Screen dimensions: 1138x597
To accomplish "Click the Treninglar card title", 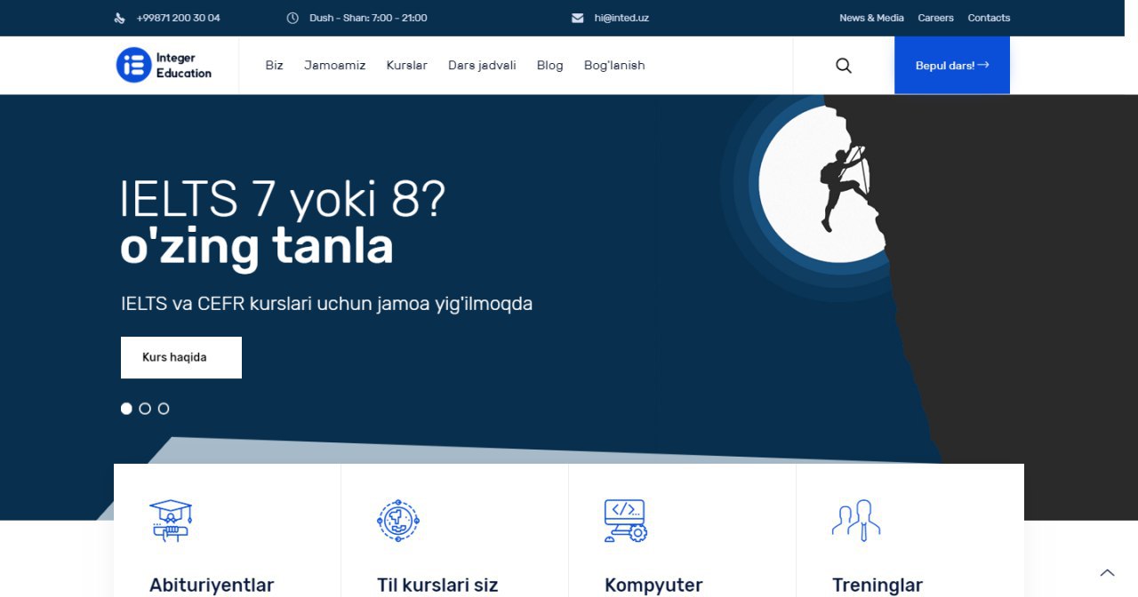I will 878,585.
